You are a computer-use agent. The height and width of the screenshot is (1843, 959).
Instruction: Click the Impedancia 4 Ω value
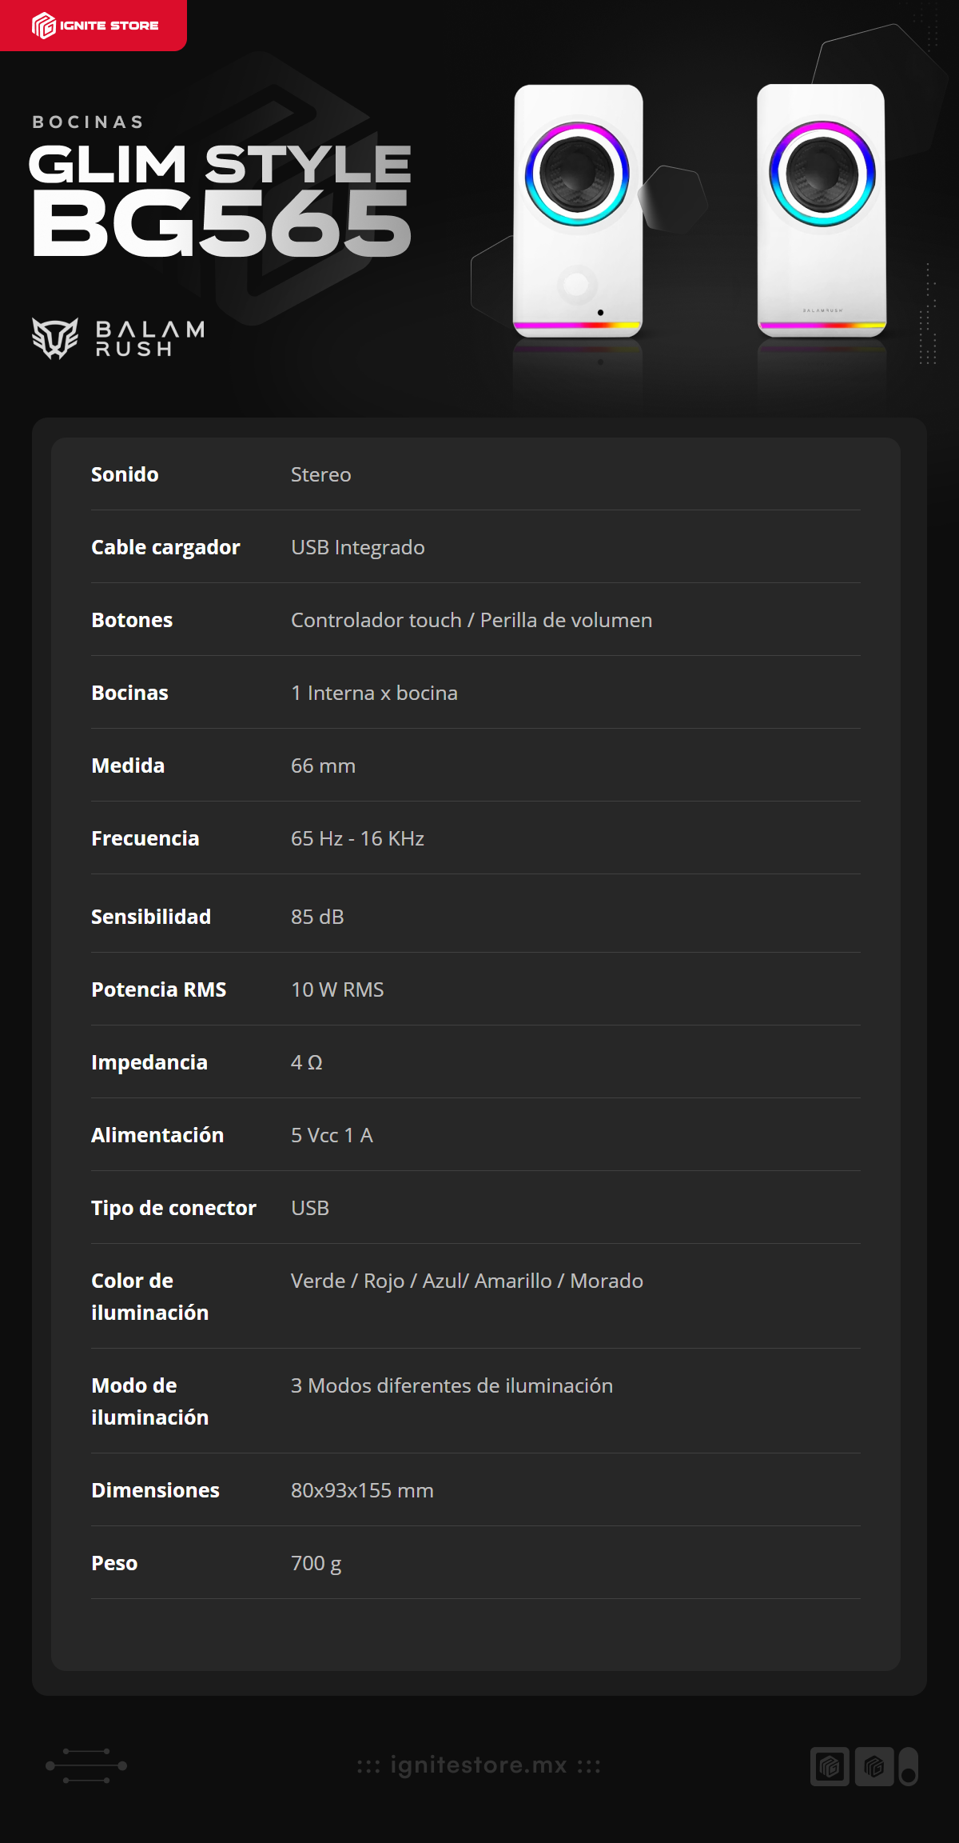point(307,1062)
